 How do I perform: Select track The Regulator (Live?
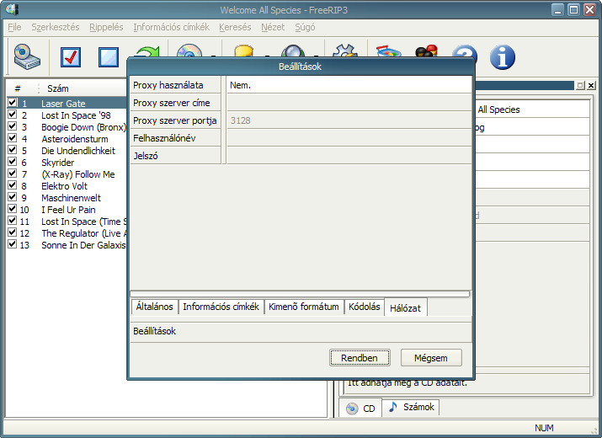[x=83, y=233]
